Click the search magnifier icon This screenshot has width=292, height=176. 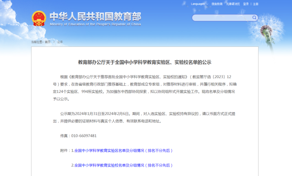point(254,18)
